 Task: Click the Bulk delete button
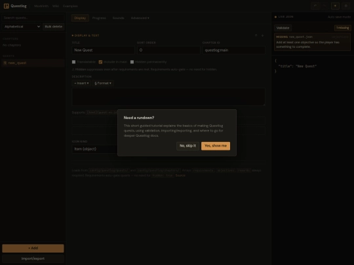54,27
